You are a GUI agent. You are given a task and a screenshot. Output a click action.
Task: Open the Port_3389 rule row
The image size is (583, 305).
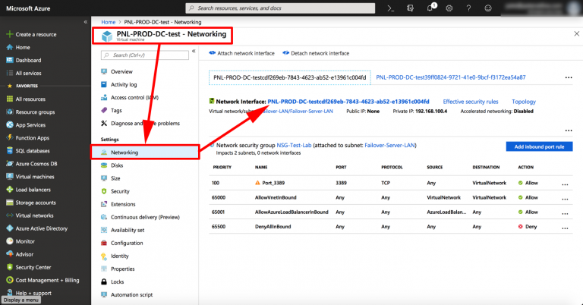[x=391, y=183]
